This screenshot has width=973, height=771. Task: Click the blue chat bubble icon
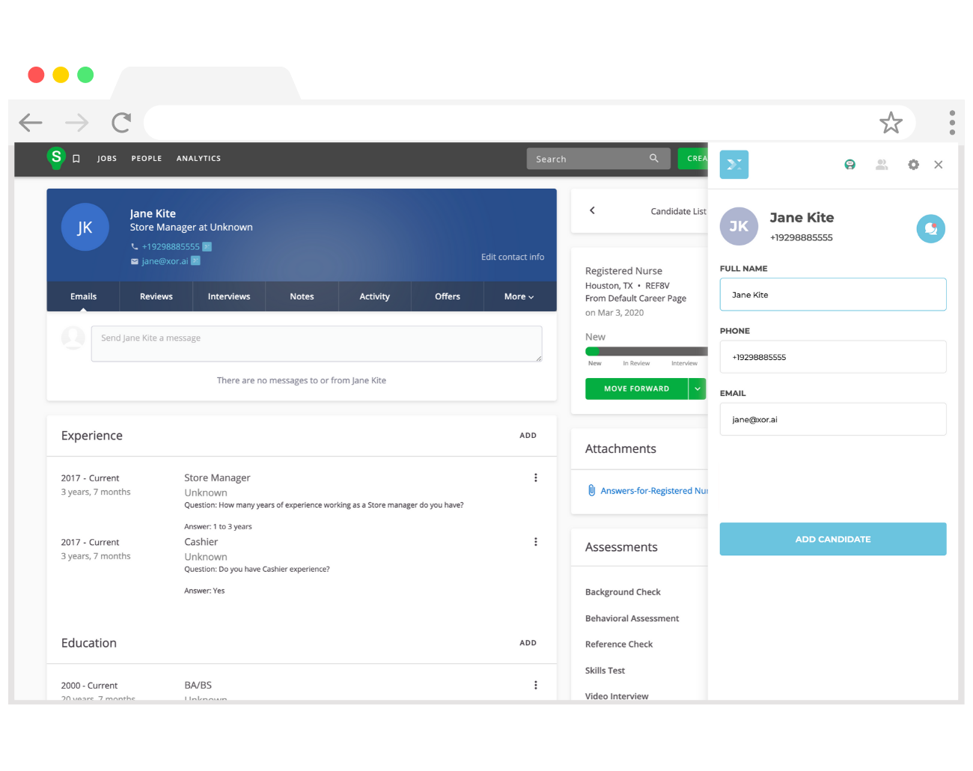930,229
